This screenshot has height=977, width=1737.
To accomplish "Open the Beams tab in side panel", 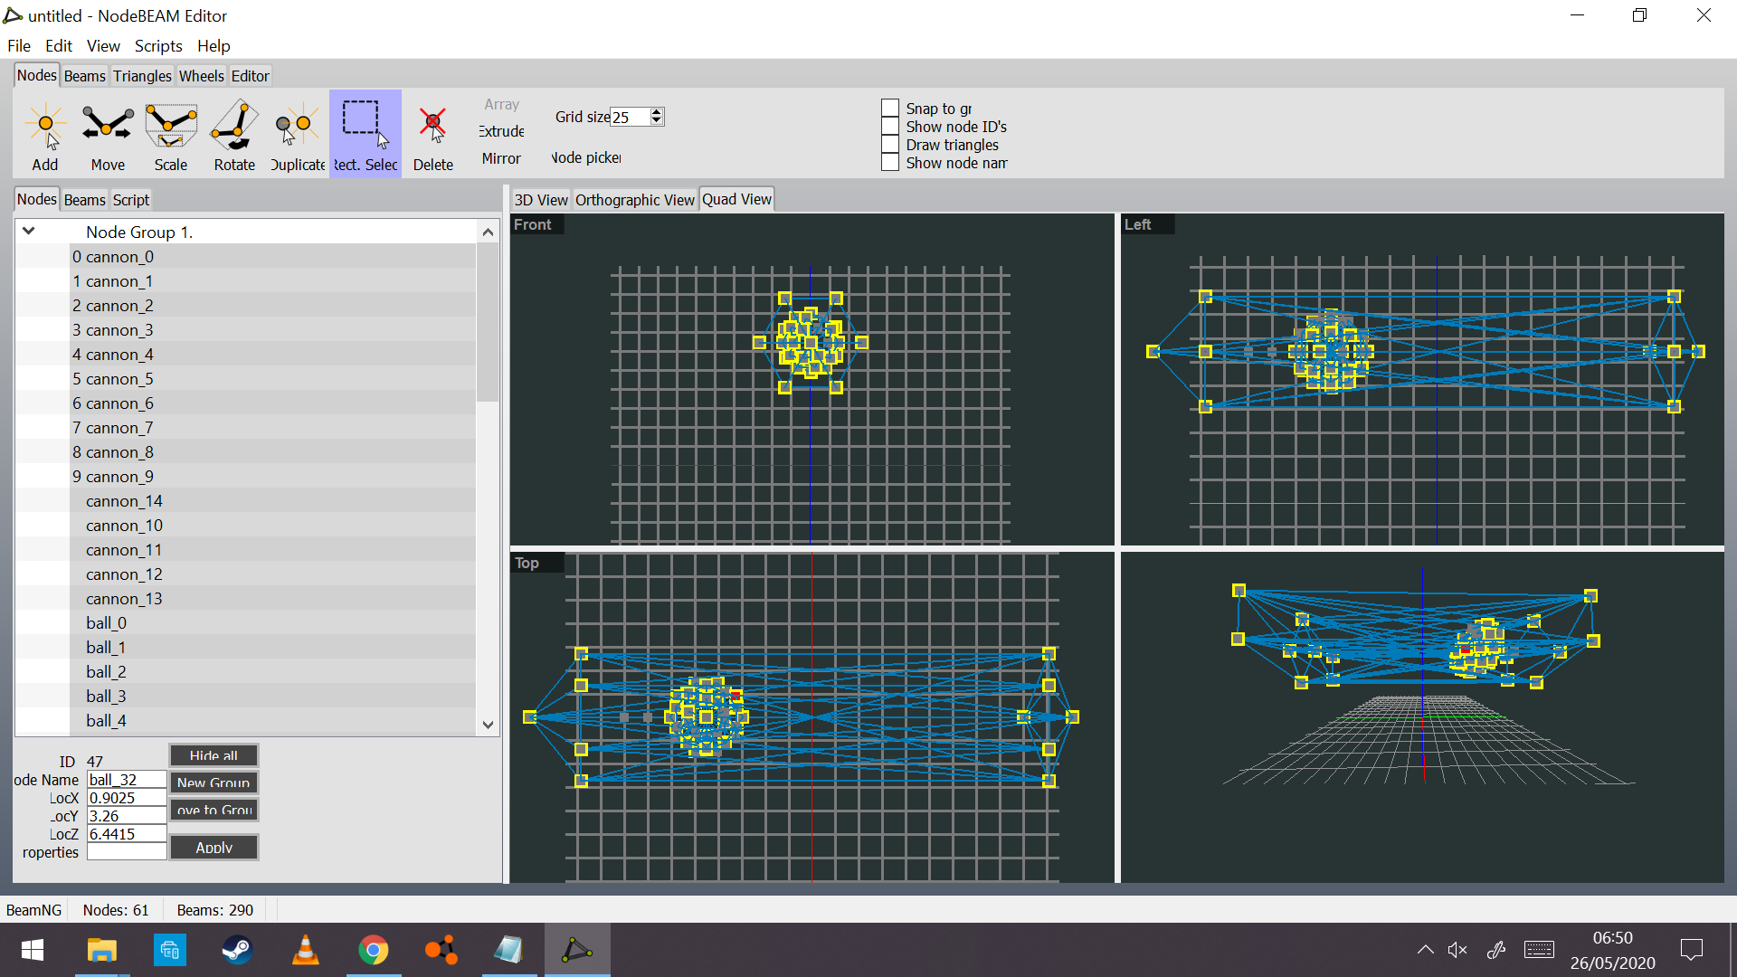I will tap(85, 200).
